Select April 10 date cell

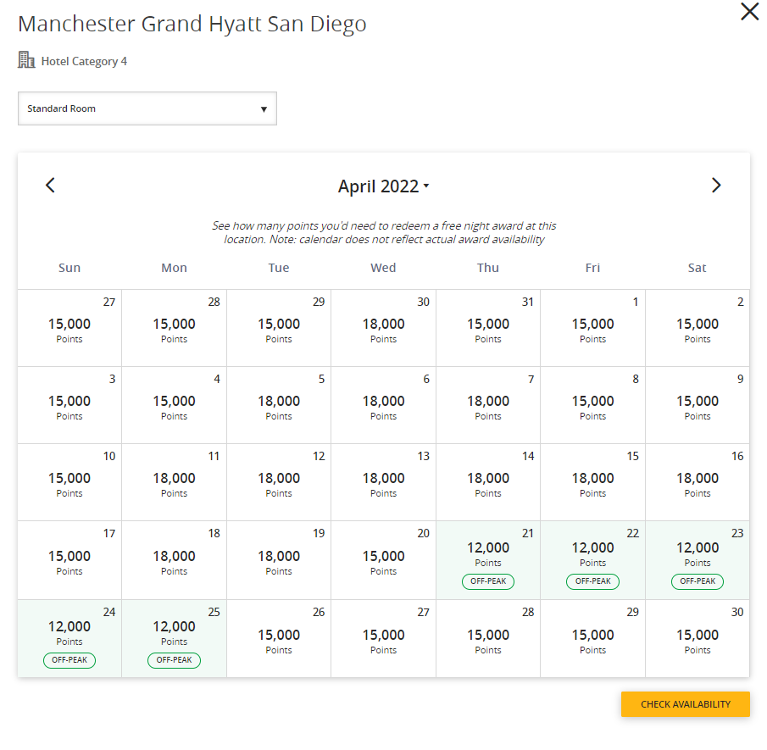[x=69, y=482]
